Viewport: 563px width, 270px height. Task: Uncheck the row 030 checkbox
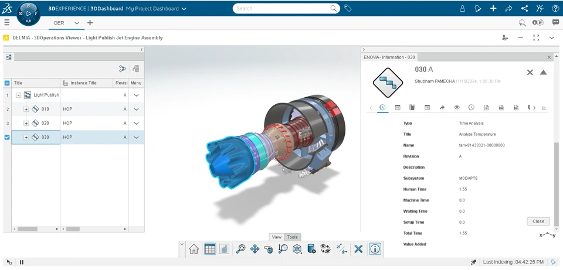[7, 137]
